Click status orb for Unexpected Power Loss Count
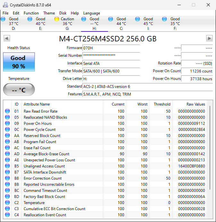The height and width of the screenshot is (222, 216). pos(7,160)
